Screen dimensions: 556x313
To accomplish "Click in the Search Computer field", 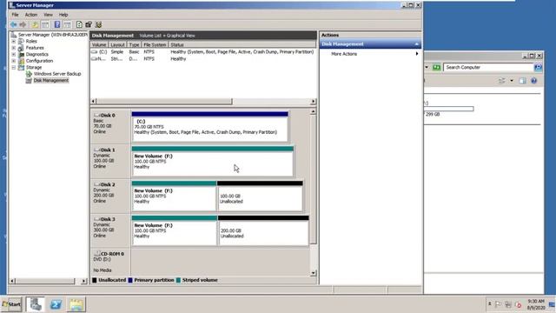I will [488, 68].
